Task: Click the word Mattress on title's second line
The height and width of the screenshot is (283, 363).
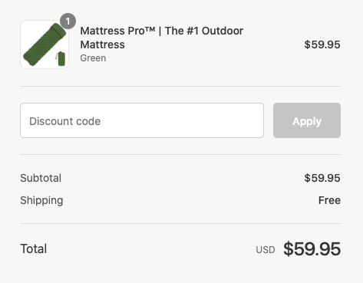Action: (x=103, y=44)
